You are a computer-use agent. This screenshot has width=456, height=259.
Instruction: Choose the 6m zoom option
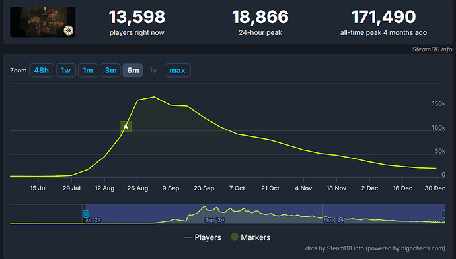[x=133, y=71]
